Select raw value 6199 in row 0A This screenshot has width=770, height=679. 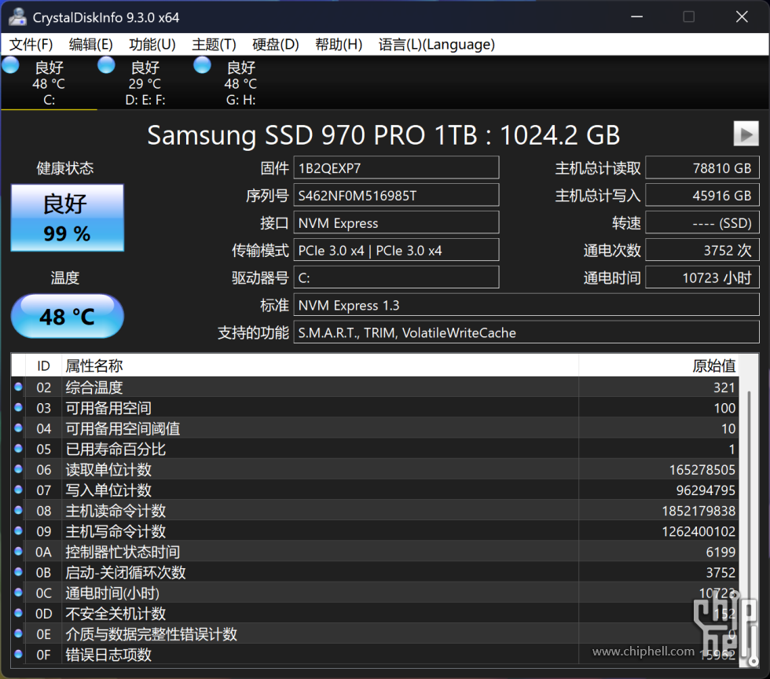point(720,552)
